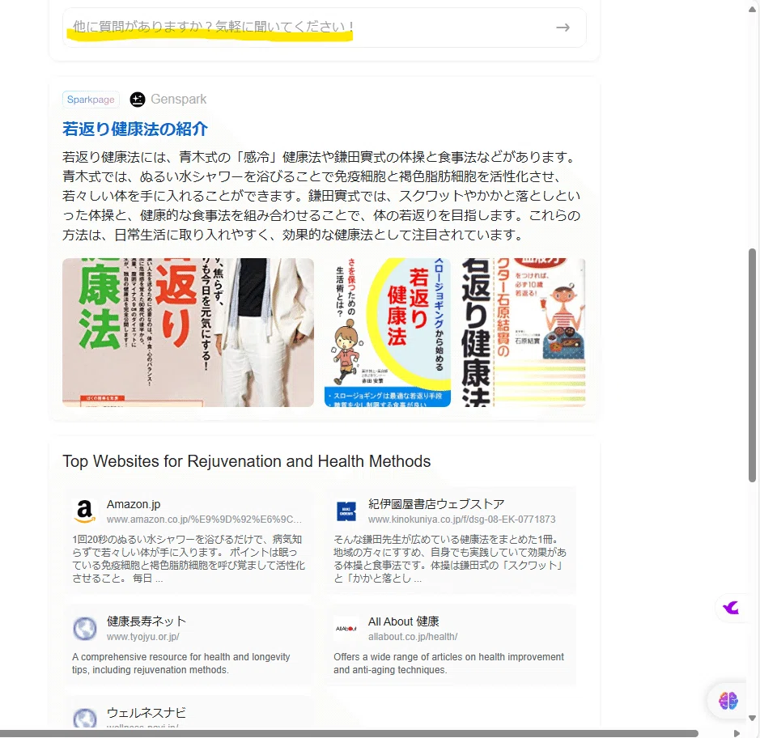Click the horizontal scrollbar right arrow

(x=737, y=733)
